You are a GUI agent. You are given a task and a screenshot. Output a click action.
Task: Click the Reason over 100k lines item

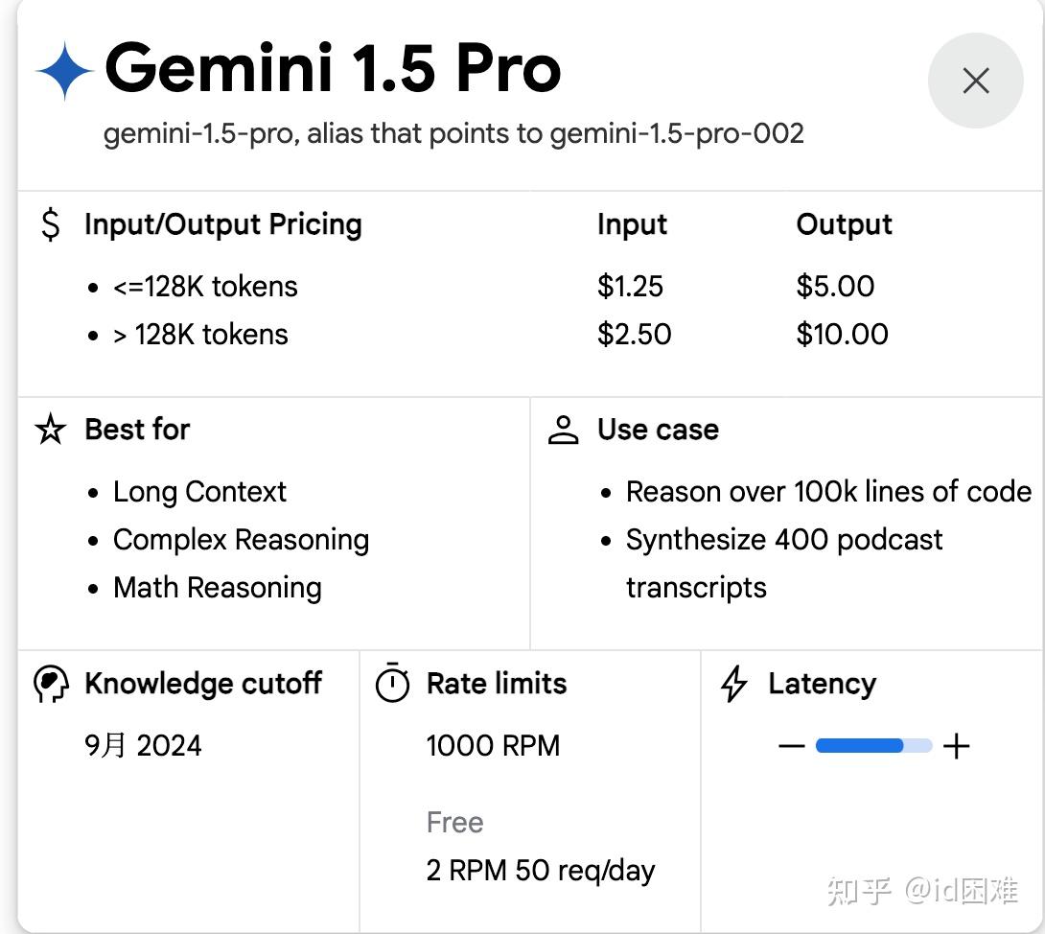tap(828, 492)
